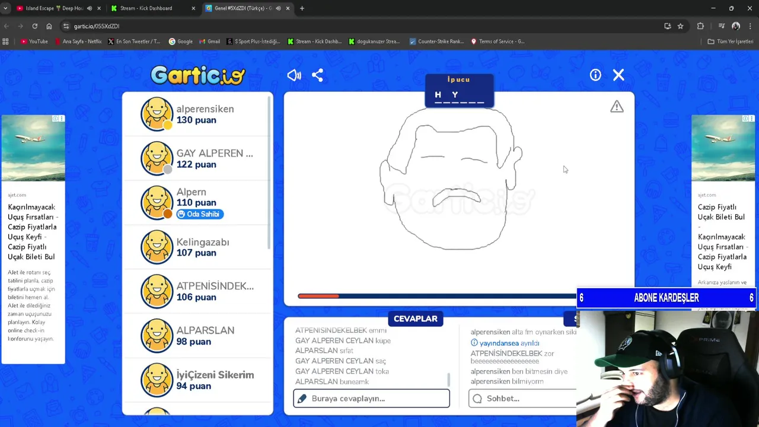Mute Island Escape tab audio icon
Screen dimensions: 759x427
[90, 8]
